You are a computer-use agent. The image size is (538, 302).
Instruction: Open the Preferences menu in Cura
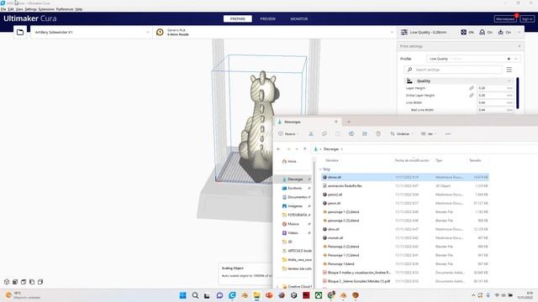65,9
